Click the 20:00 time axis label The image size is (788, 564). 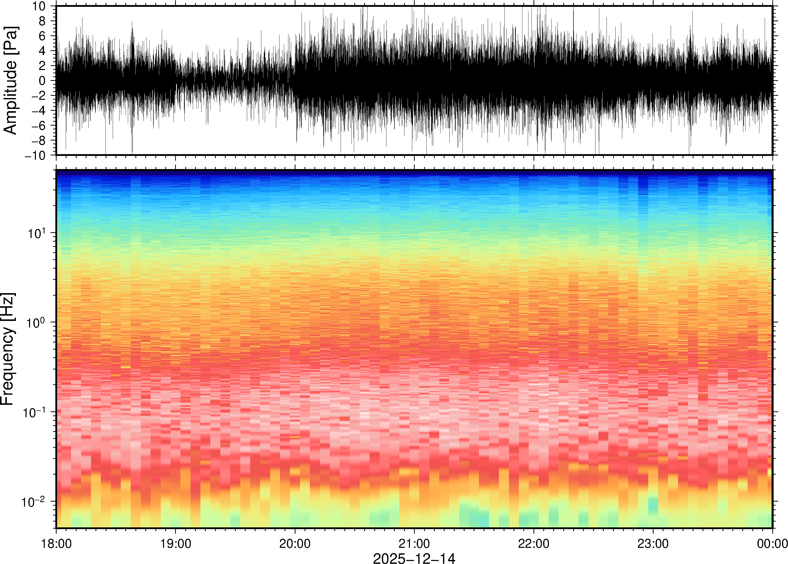[295, 544]
